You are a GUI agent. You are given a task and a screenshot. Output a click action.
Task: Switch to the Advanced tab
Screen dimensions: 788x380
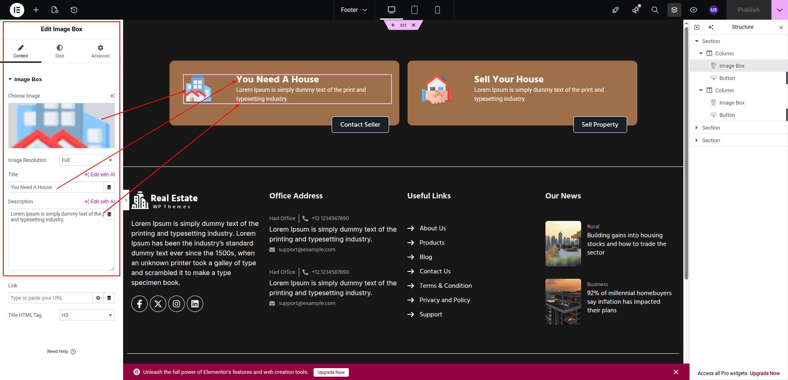coord(100,51)
